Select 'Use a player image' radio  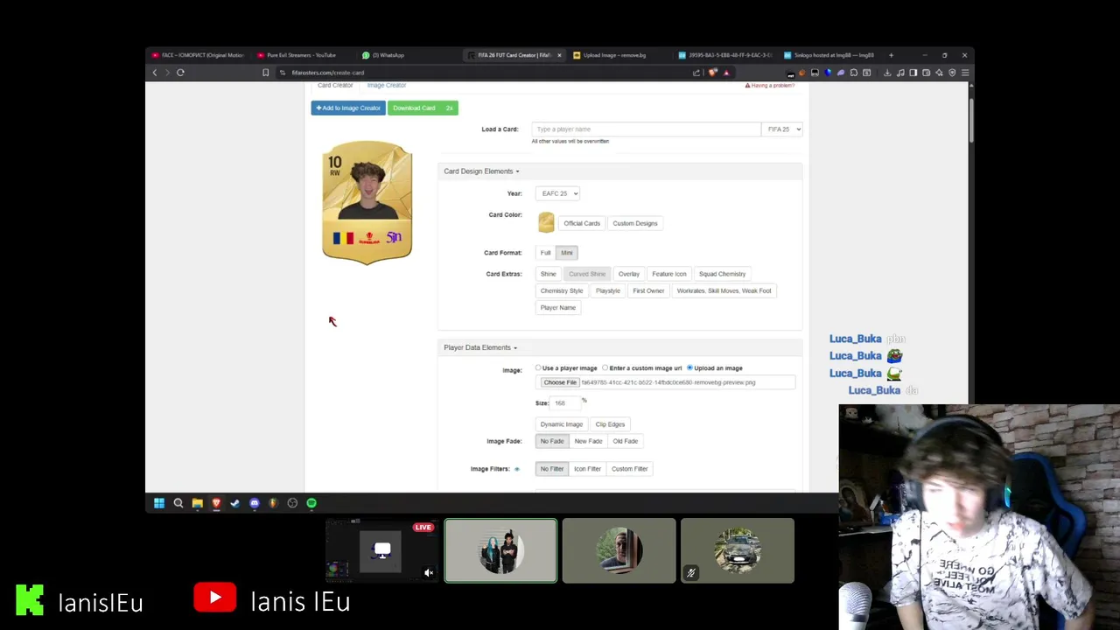538,368
